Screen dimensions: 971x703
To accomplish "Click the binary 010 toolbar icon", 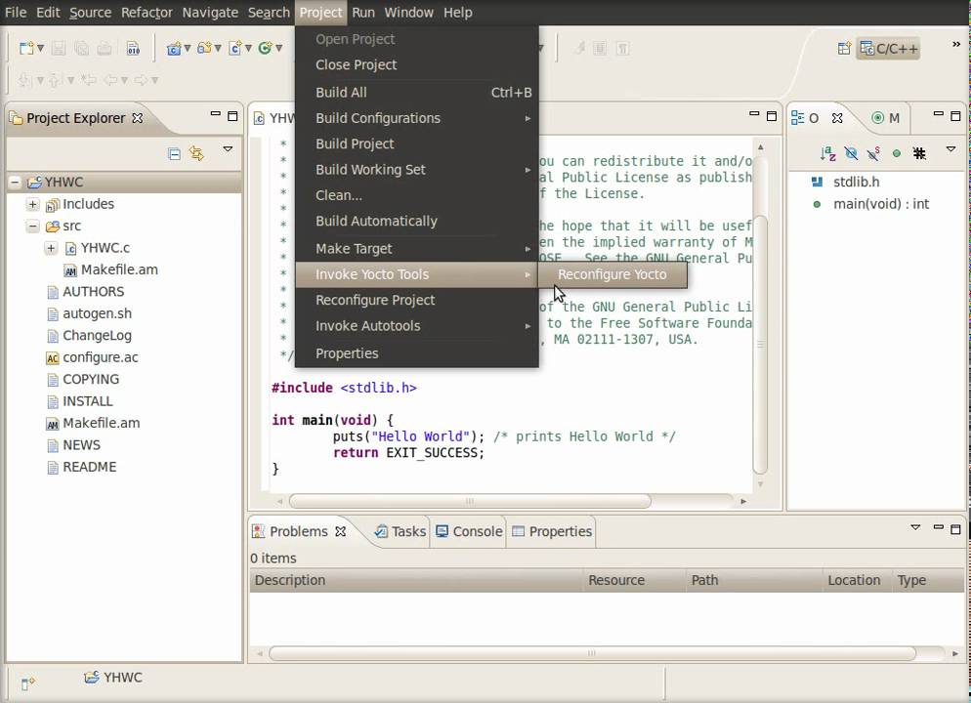I will [x=133, y=48].
